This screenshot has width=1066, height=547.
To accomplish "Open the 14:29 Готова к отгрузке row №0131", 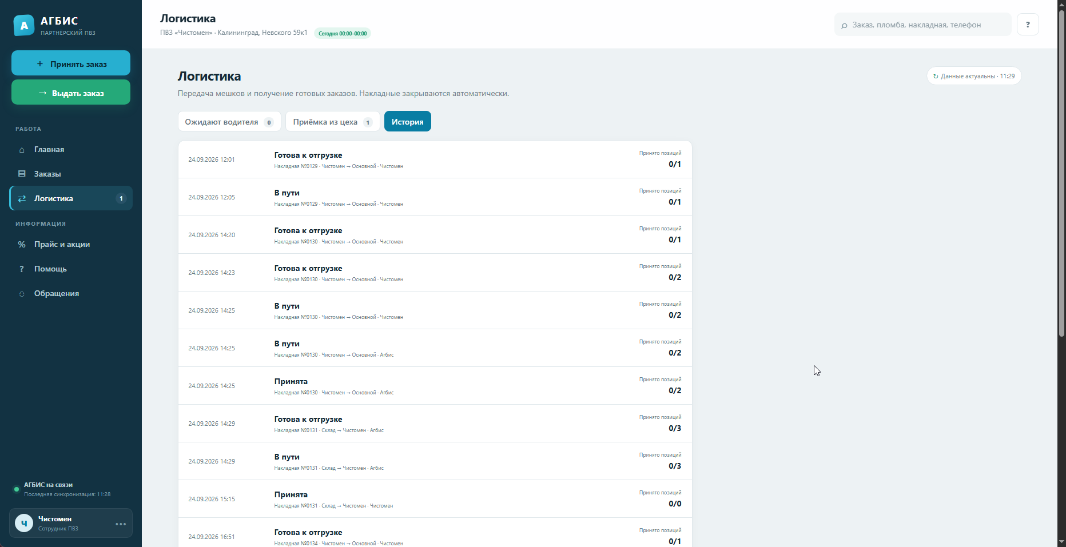I will pyautogui.click(x=435, y=424).
